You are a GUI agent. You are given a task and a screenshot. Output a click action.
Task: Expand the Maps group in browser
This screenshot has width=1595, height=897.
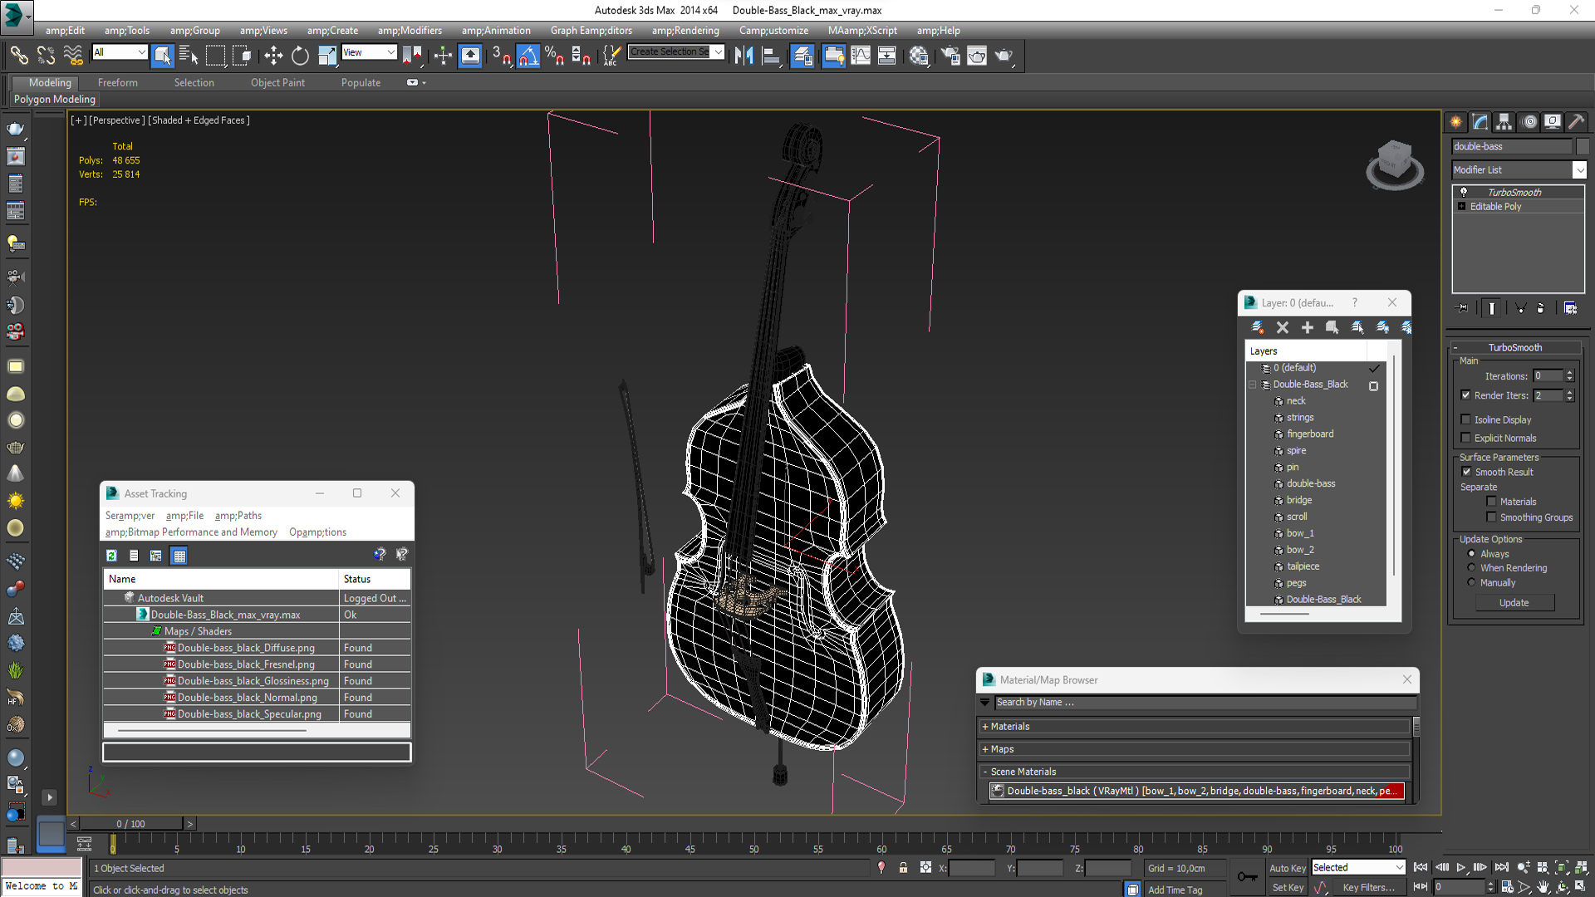[1195, 749]
